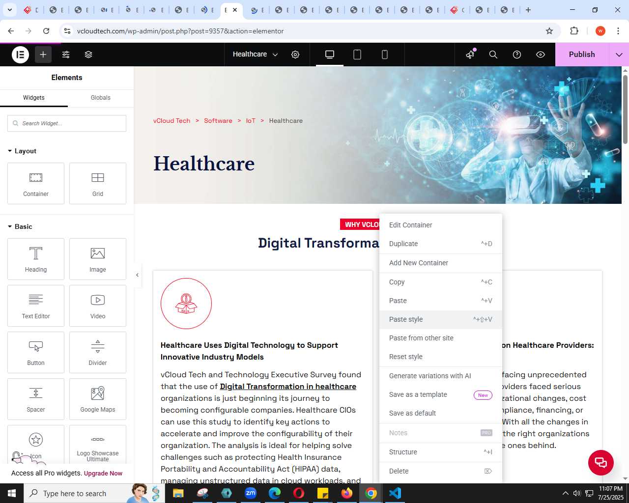Click the vCloud Tech breadcrumb link
This screenshot has height=503, width=629.
172,121
